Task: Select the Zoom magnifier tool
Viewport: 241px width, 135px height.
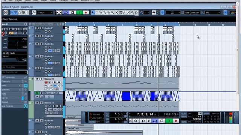Action: [x=113, y=12]
